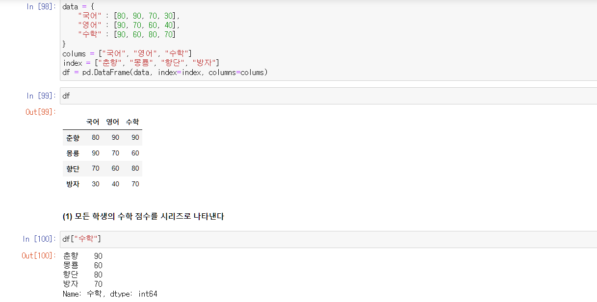Click inside the In [98] data code cell
597x302 pixels.
tap(328, 40)
